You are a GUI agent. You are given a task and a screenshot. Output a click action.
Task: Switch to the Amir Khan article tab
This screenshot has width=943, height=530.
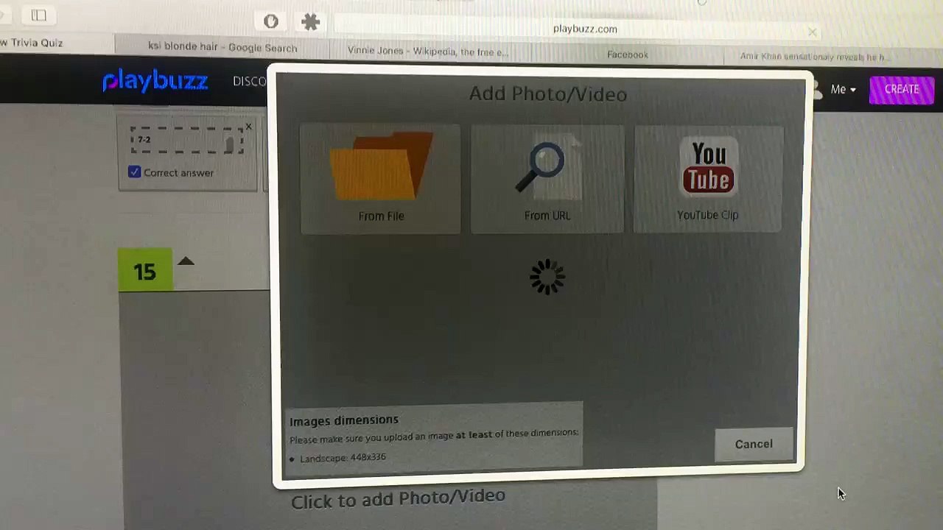coord(815,57)
